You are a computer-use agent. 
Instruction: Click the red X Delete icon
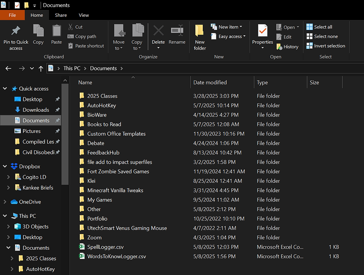158,31
